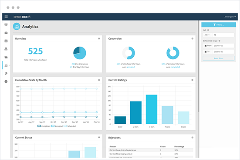240x160 pixels.
Task: Click 'Did not fit company culture' rejection row
Action: [x=151, y=154]
